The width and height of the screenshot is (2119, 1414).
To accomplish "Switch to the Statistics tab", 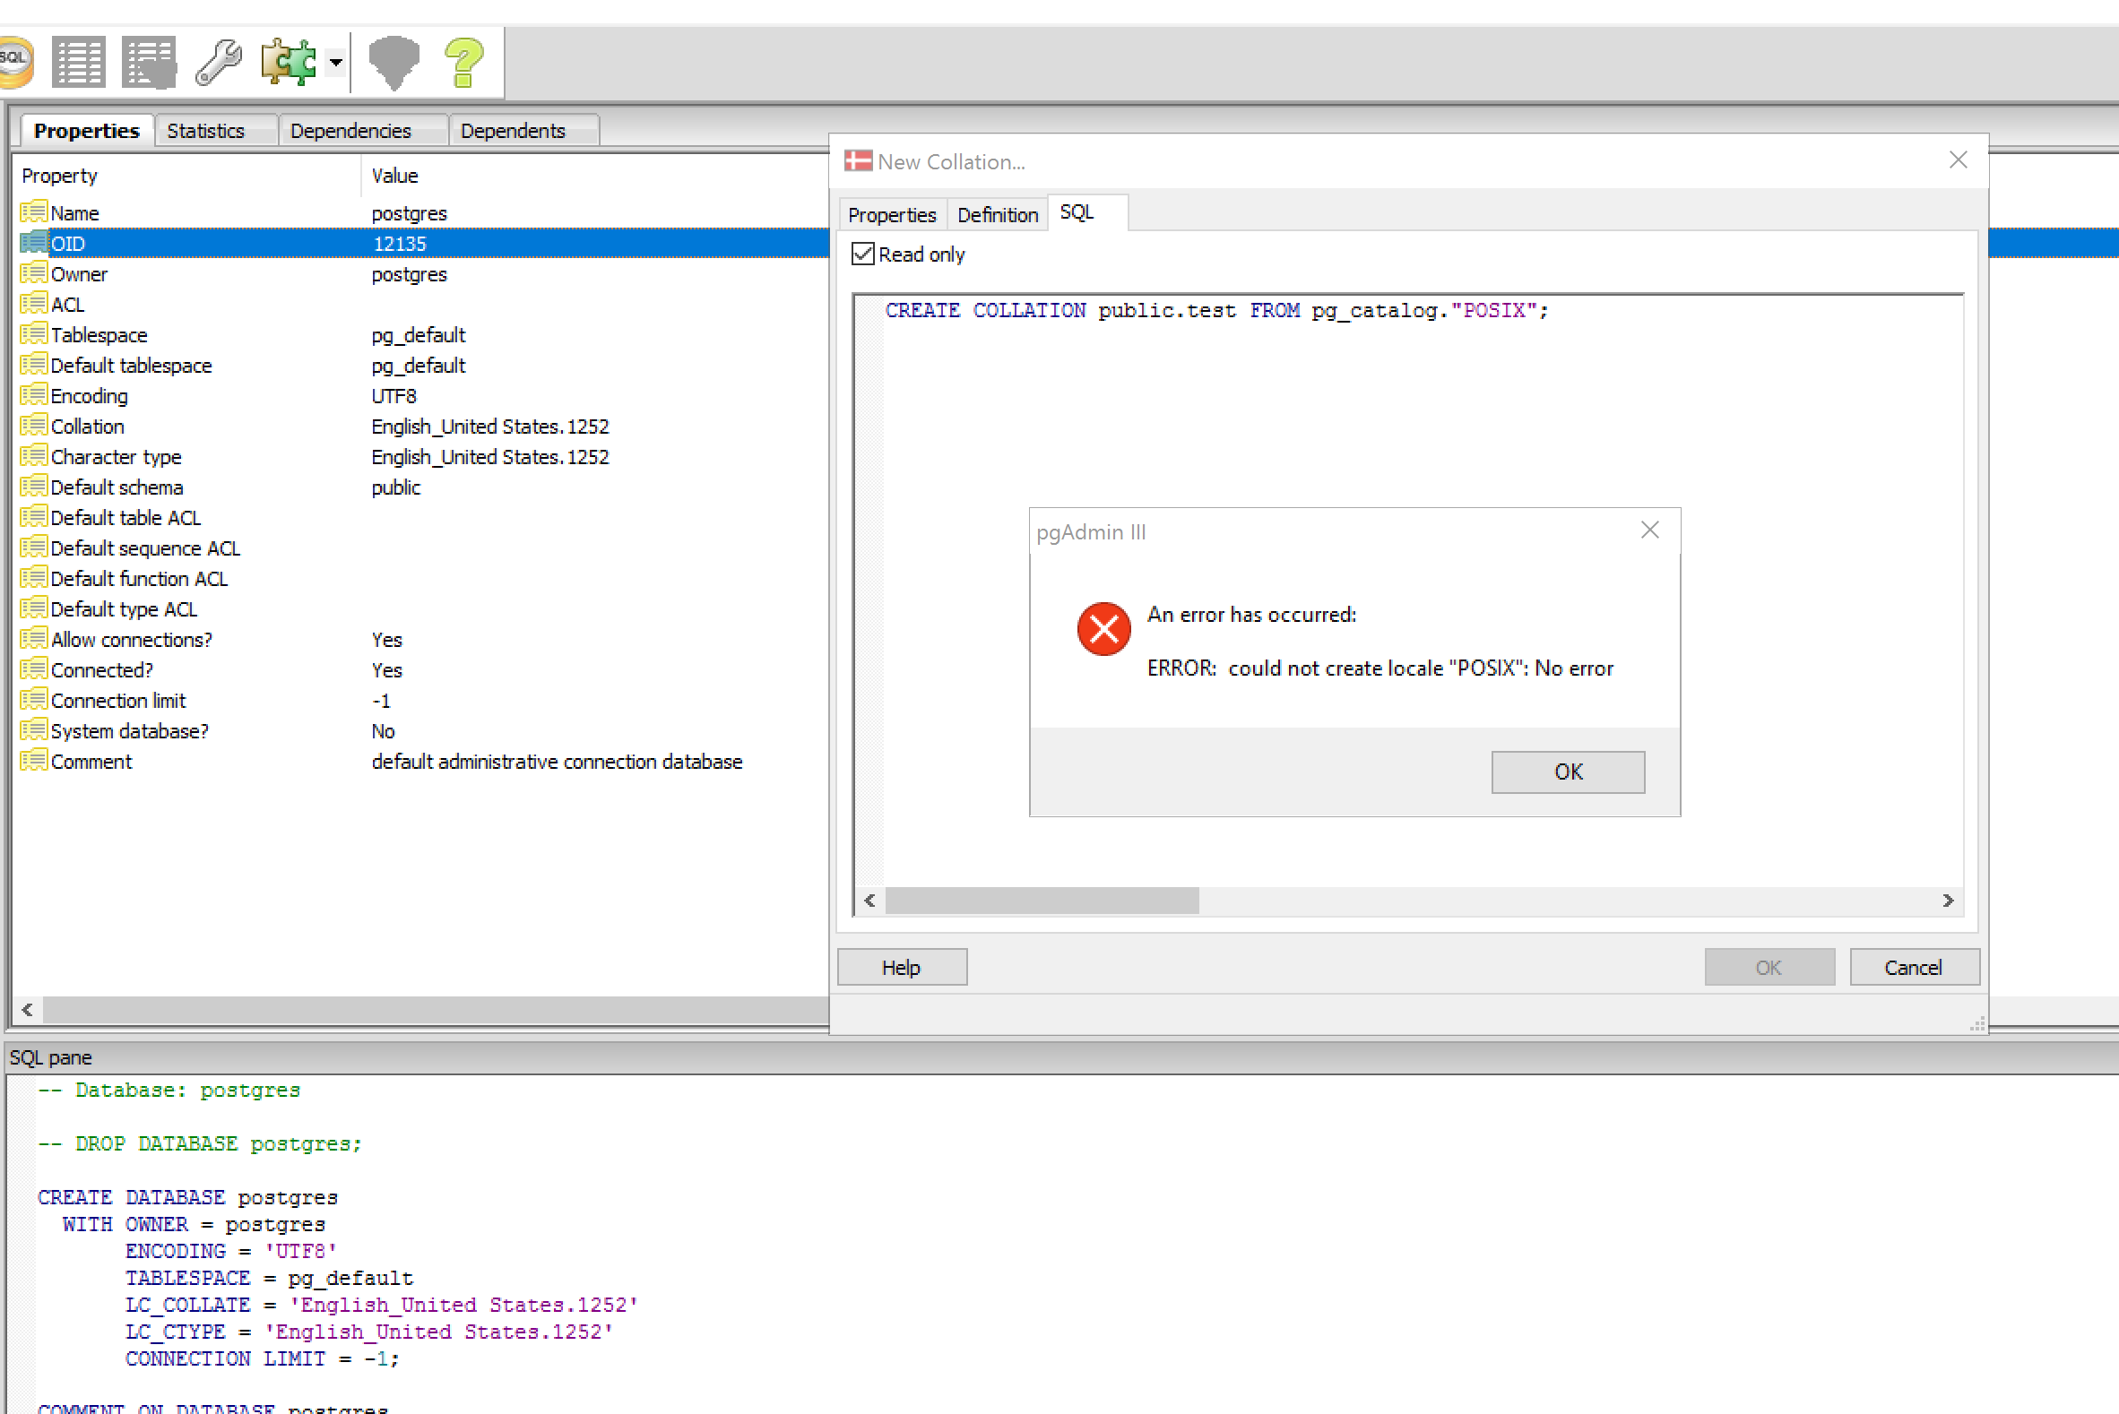I will click(205, 131).
